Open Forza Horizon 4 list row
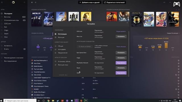The image size is (182, 102). (x=38, y=83)
